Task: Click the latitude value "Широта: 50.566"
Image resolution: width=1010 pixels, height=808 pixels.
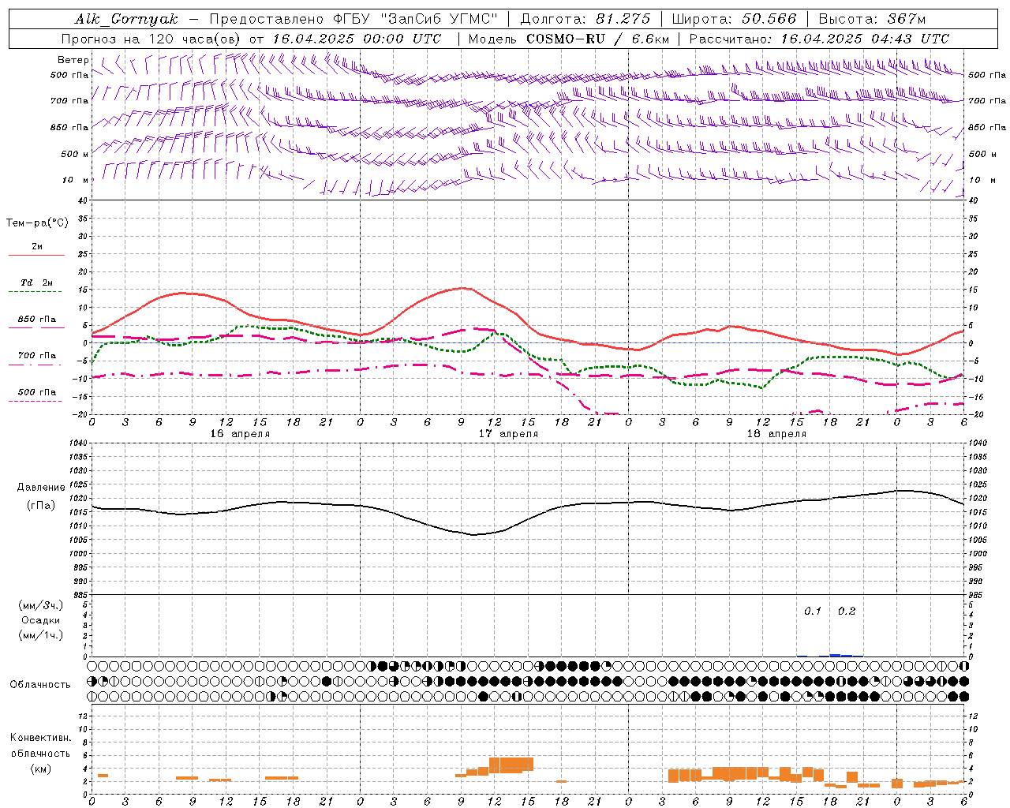Action: tap(735, 19)
